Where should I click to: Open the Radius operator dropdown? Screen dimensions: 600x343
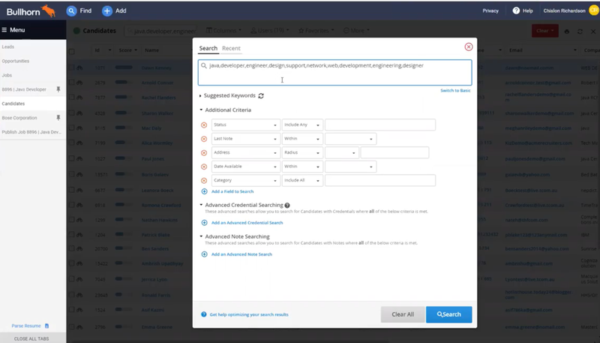pos(302,152)
